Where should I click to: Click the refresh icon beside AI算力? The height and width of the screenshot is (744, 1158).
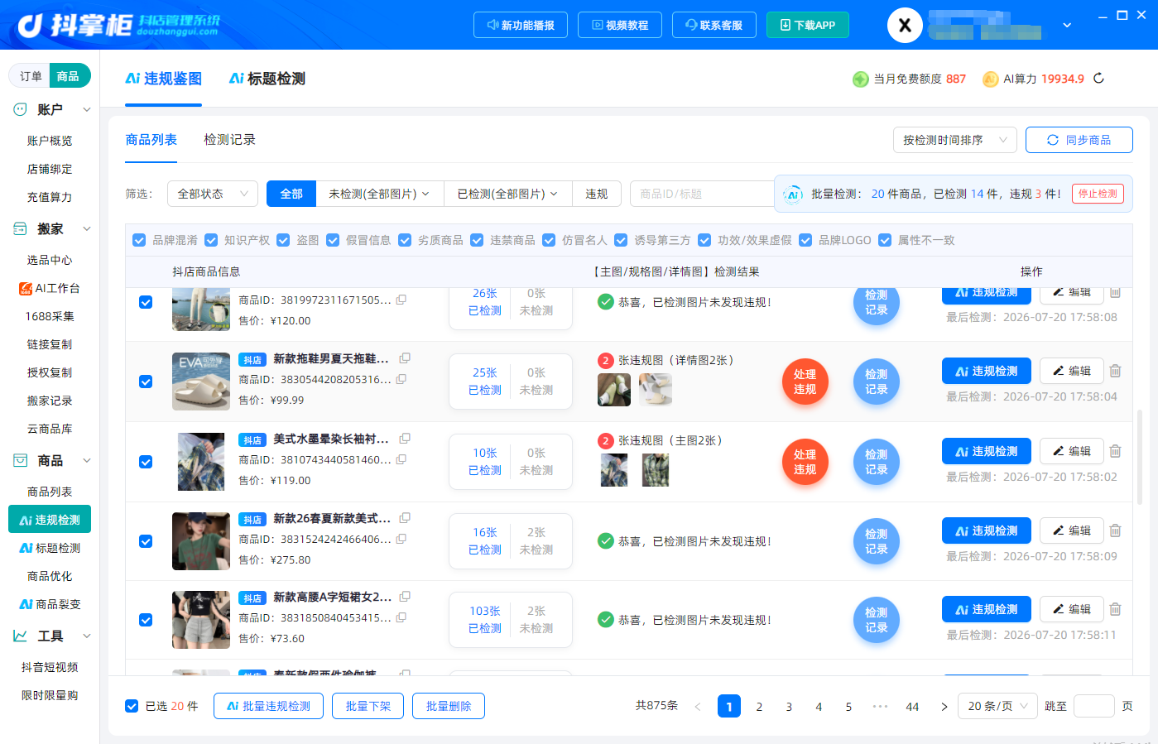tap(1098, 79)
